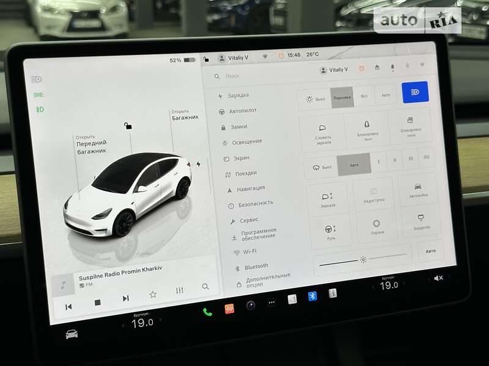Adjust mirrors via Зеркала button

click(x=328, y=200)
